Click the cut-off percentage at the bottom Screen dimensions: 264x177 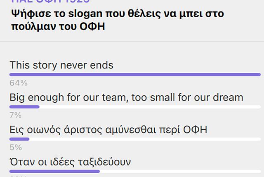18,176
